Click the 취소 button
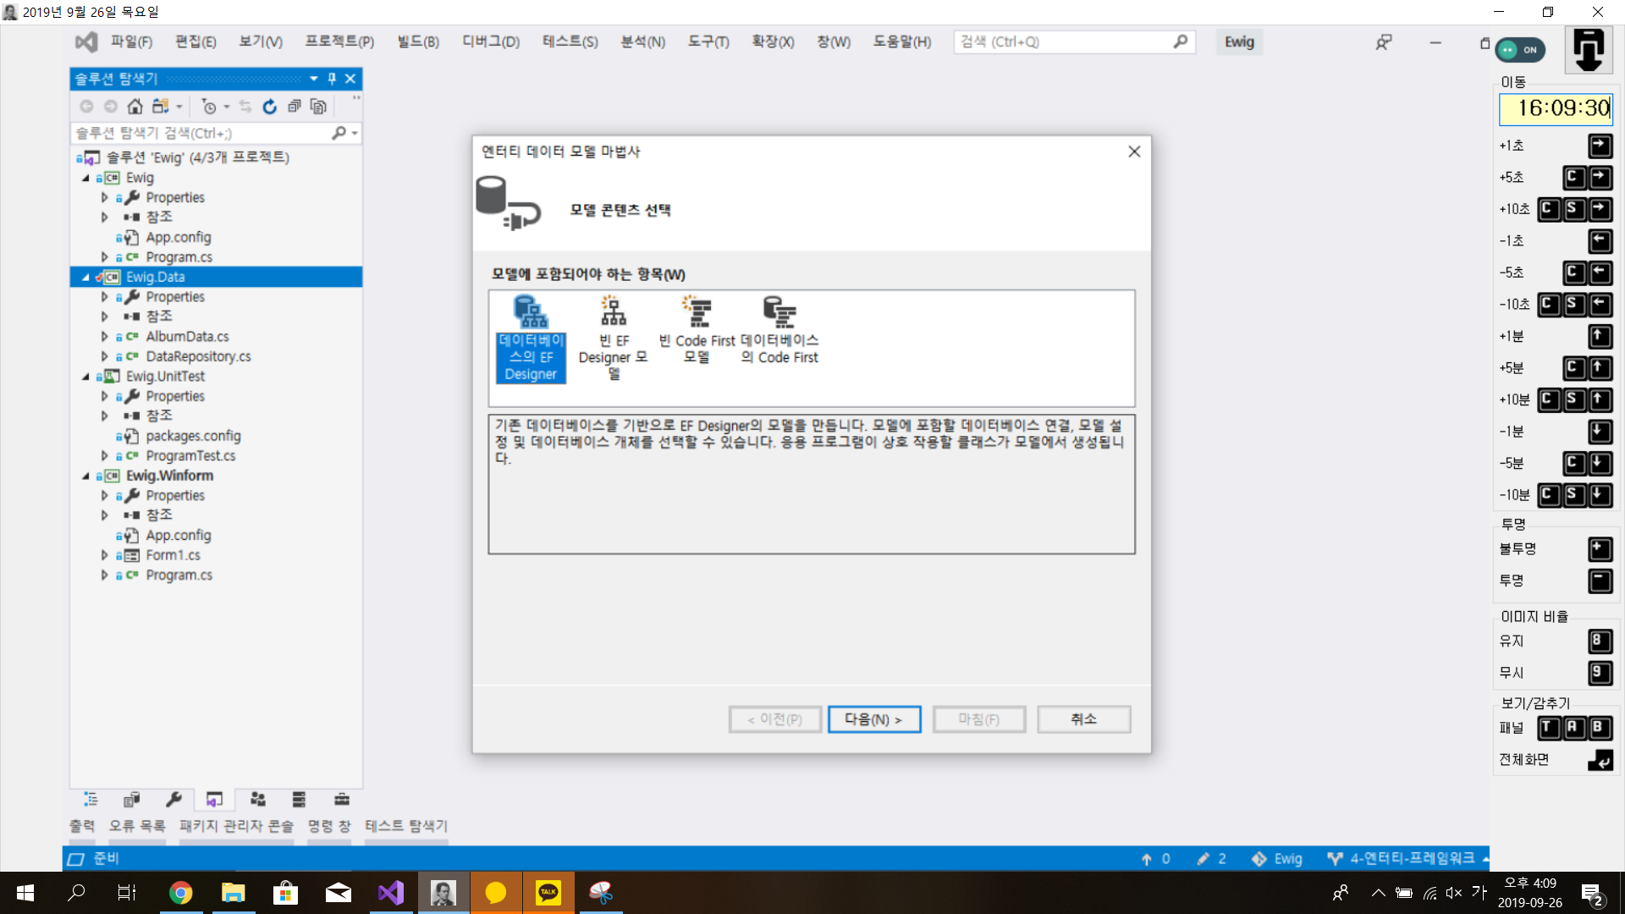The height and width of the screenshot is (914, 1625). click(x=1083, y=719)
